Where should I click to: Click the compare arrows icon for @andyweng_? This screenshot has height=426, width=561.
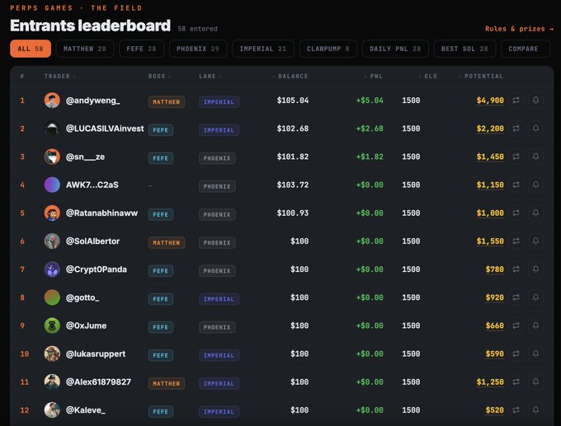pos(516,101)
